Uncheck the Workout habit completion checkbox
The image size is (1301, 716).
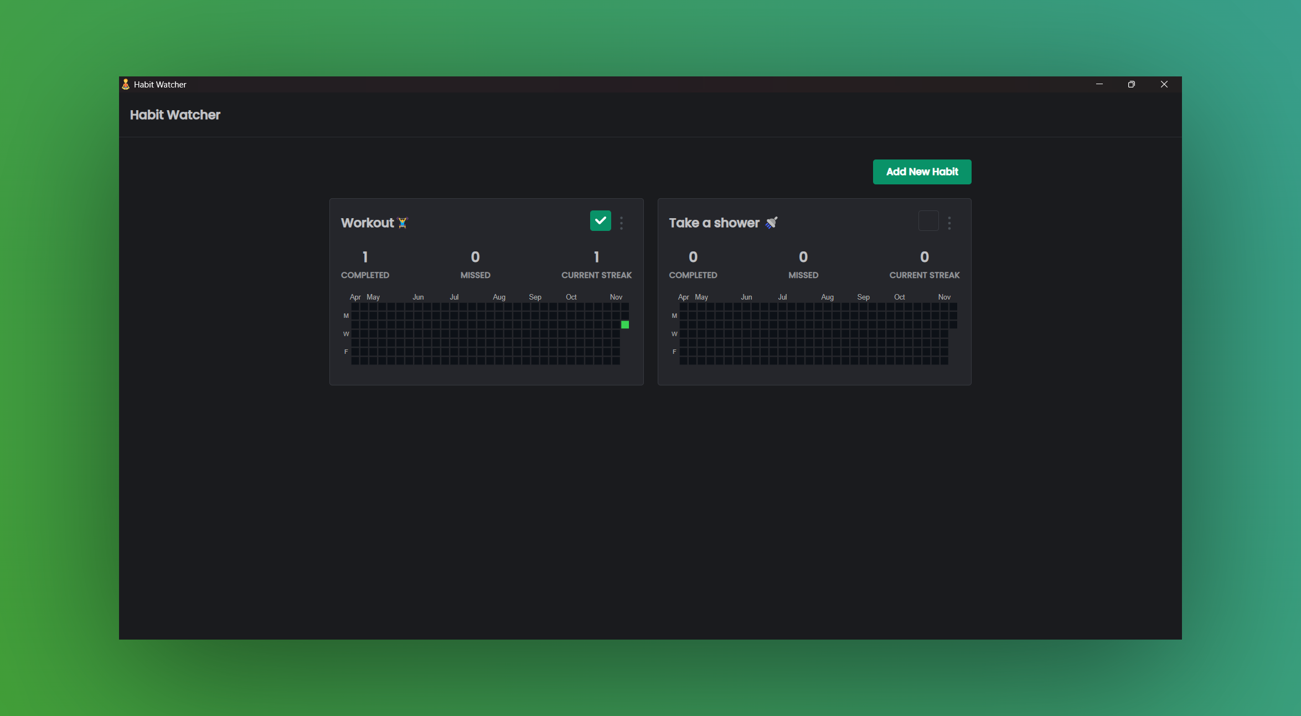pos(600,221)
